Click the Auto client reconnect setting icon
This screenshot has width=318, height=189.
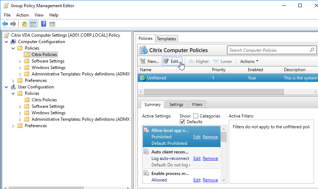pyautogui.click(x=146, y=152)
